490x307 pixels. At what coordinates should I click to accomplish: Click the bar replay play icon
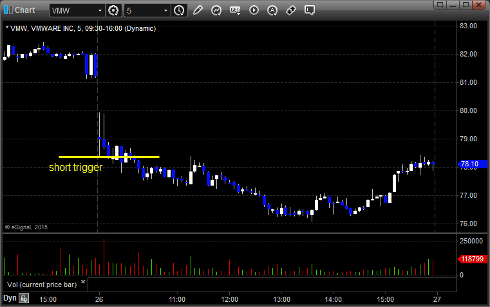(254, 10)
